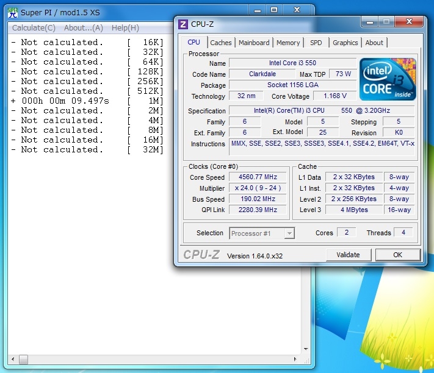Click the Threads value '4'

pyautogui.click(x=403, y=232)
